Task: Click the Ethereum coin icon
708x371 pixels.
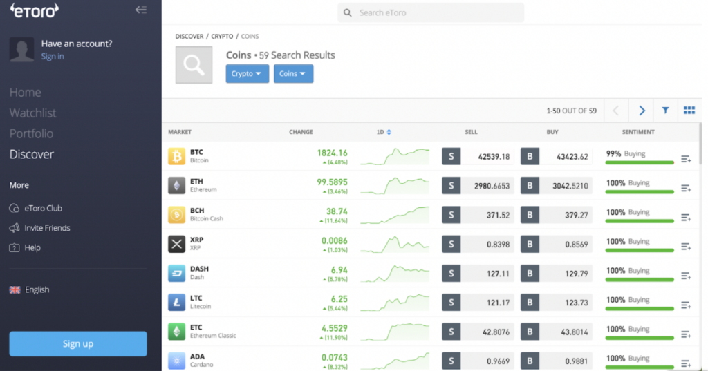Action: click(176, 185)
